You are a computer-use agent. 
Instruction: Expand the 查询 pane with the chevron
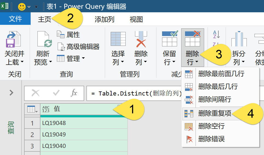tap(11, 93)
